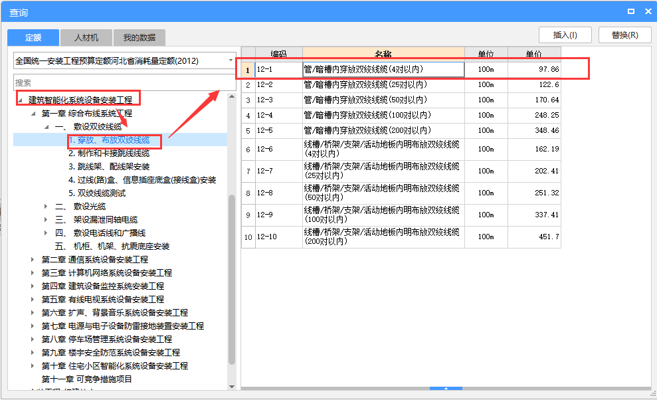Click the 插入(I) button
Screen dimensions: 657x400
click(564, 35)
